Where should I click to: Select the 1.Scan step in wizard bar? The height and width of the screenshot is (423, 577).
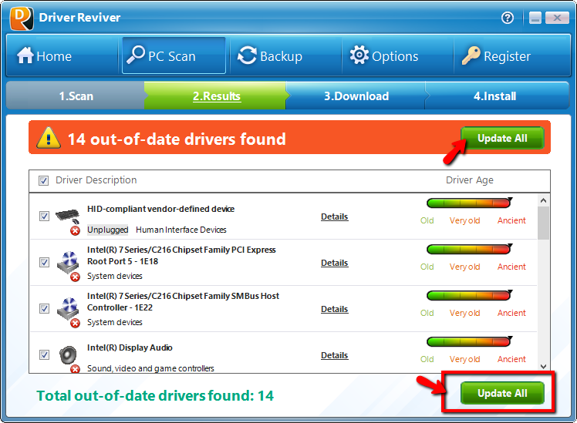(x=76, y=96)
